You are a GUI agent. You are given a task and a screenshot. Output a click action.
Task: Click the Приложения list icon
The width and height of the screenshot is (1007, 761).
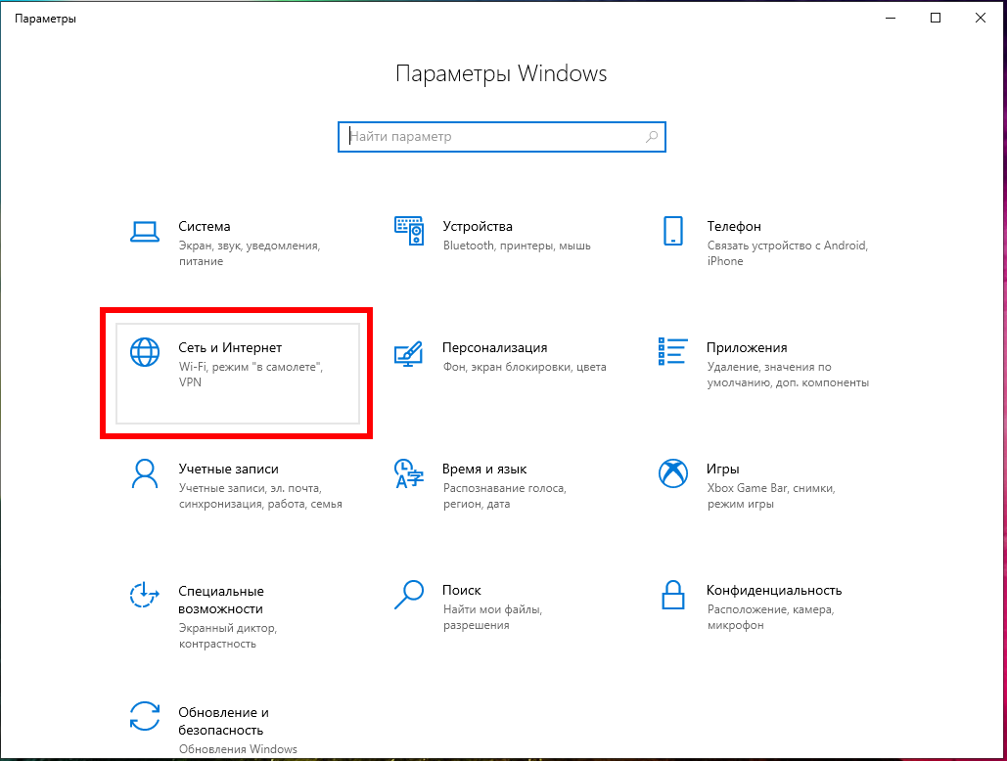tap(673, 351)
